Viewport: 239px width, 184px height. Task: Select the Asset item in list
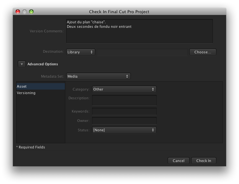coord(41,86)
